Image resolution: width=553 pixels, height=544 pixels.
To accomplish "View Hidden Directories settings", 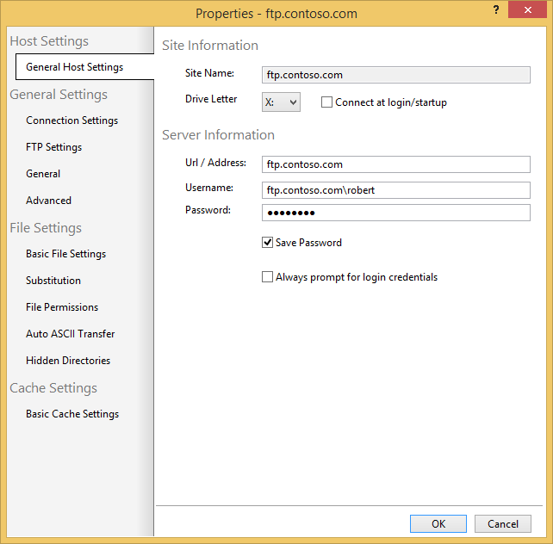I will [68, 361].
